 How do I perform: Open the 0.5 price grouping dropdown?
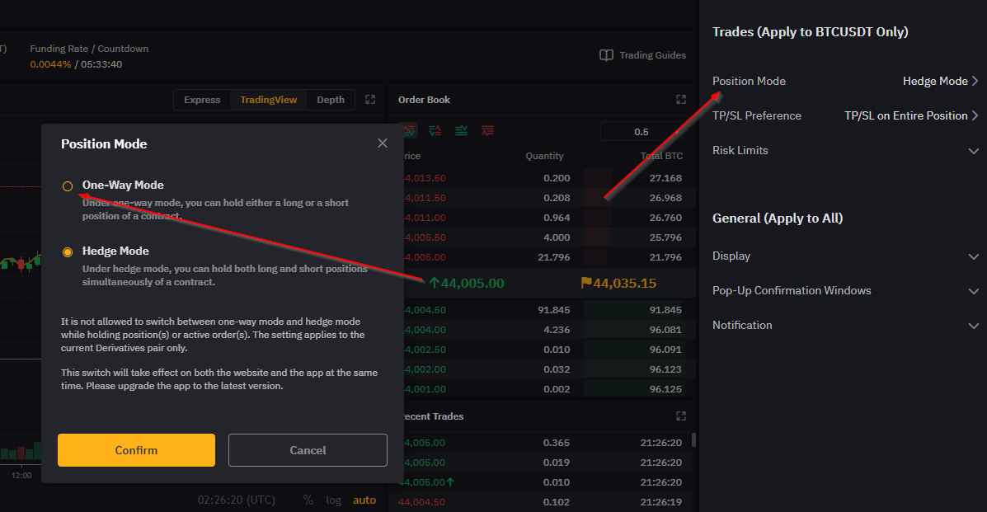pyautogui.click(x=642, y=132)
